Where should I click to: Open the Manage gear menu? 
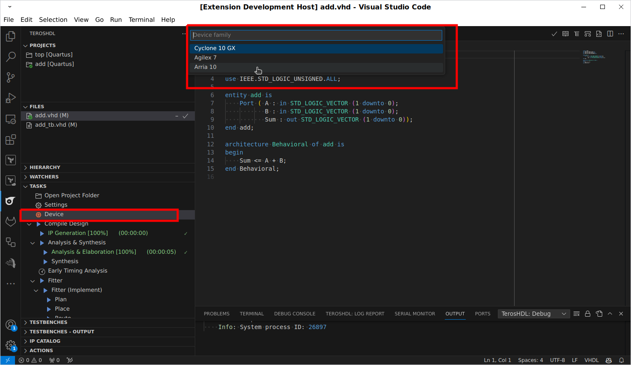click(x=11, y=345)
